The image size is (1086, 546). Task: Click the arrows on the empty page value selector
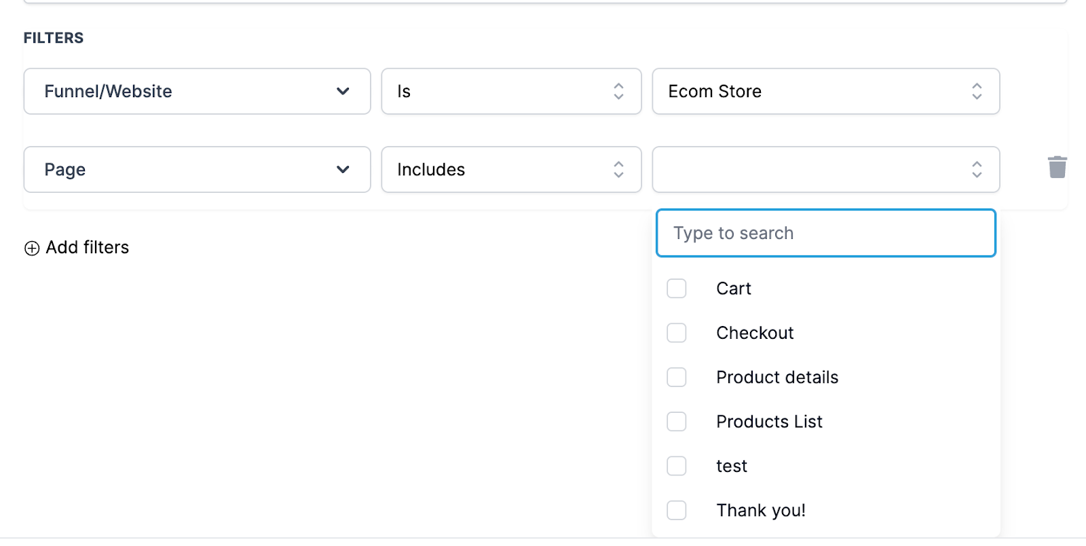click(x=977, y=169)
